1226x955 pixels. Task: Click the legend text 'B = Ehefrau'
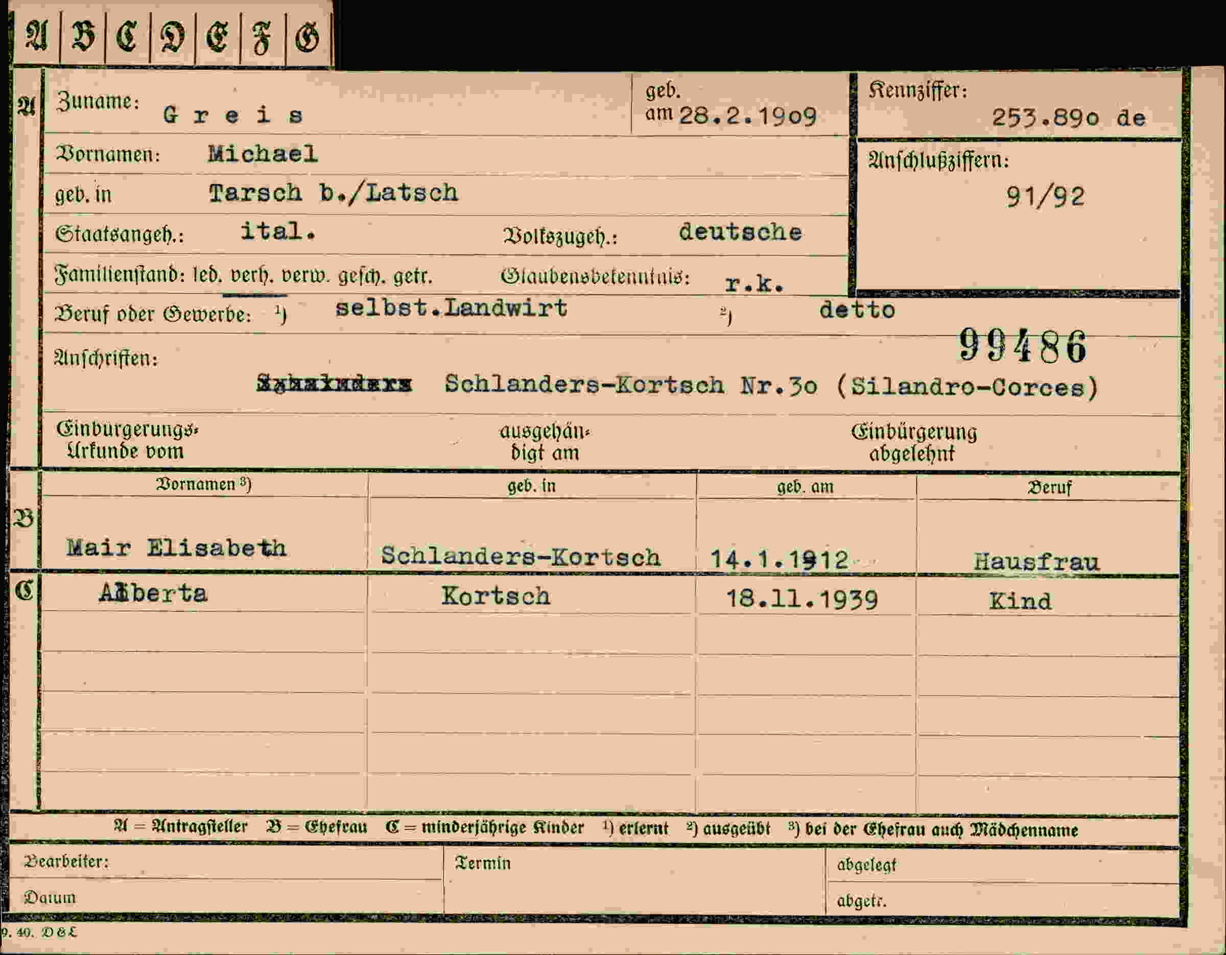pos(317,827)
